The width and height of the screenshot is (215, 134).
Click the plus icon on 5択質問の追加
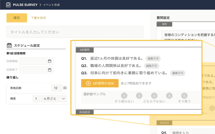point(88,83)
